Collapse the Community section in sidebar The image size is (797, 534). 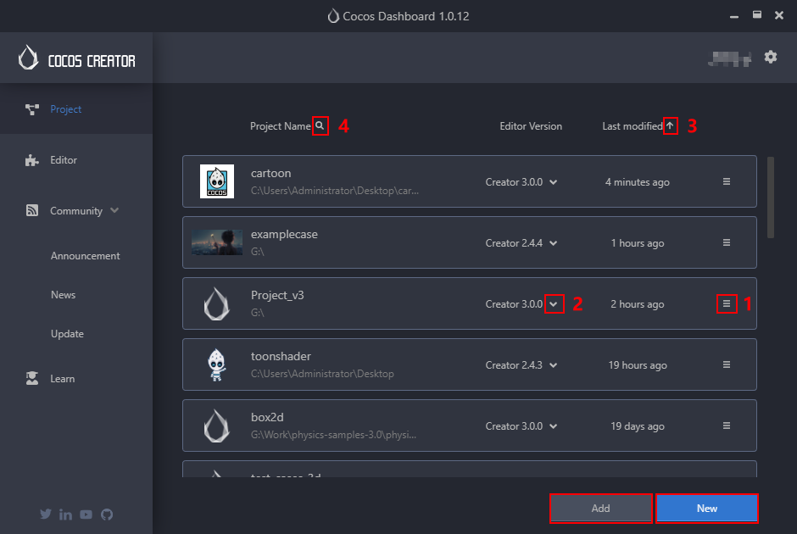(x=114, y=210)
